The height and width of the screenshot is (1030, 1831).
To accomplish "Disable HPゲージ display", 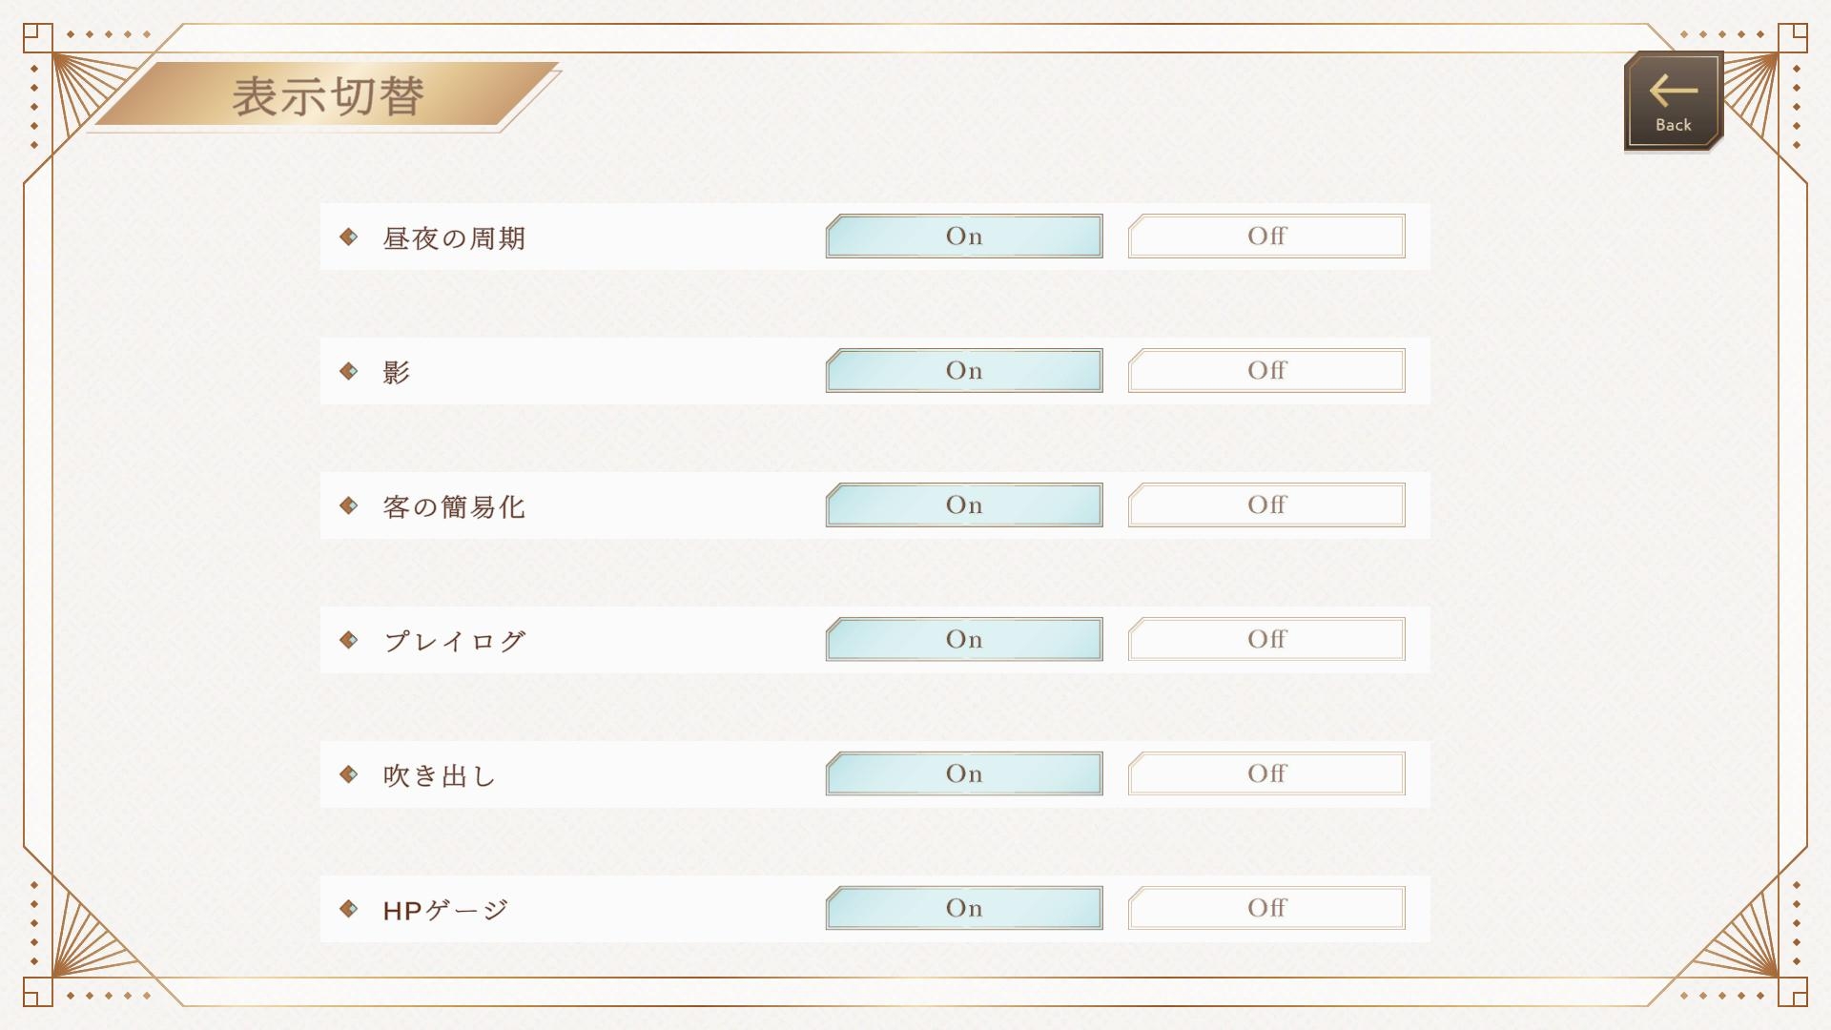I will (1266, 909).
